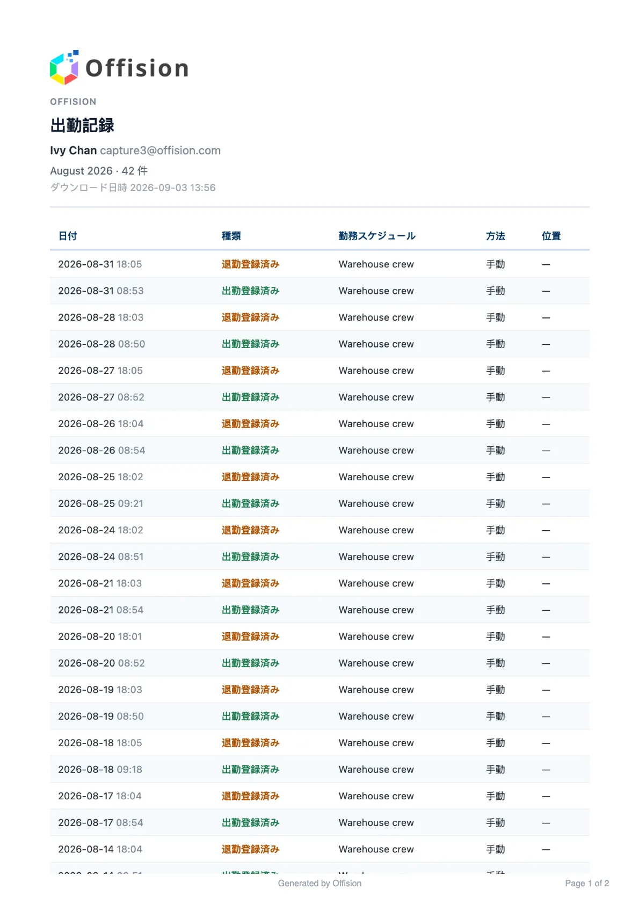The width and height of the screenshot is (639, 904).
Task: Click 出勤登録済み in the 2026-08-25 09:21 row
Action: [x=251, y=503]
